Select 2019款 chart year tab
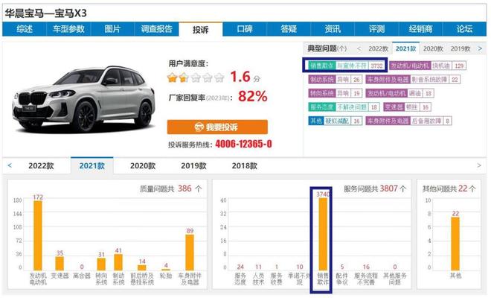 coord(193,165)
